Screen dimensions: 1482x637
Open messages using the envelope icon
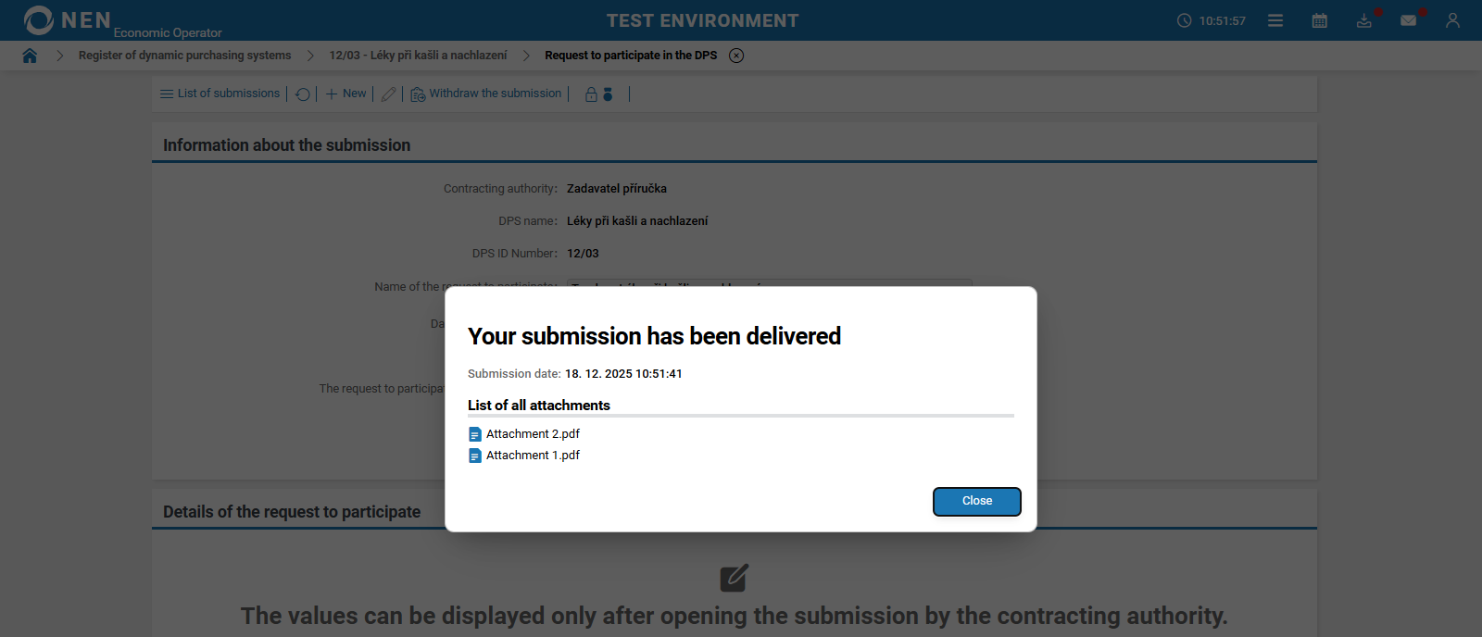(1409, 19)
